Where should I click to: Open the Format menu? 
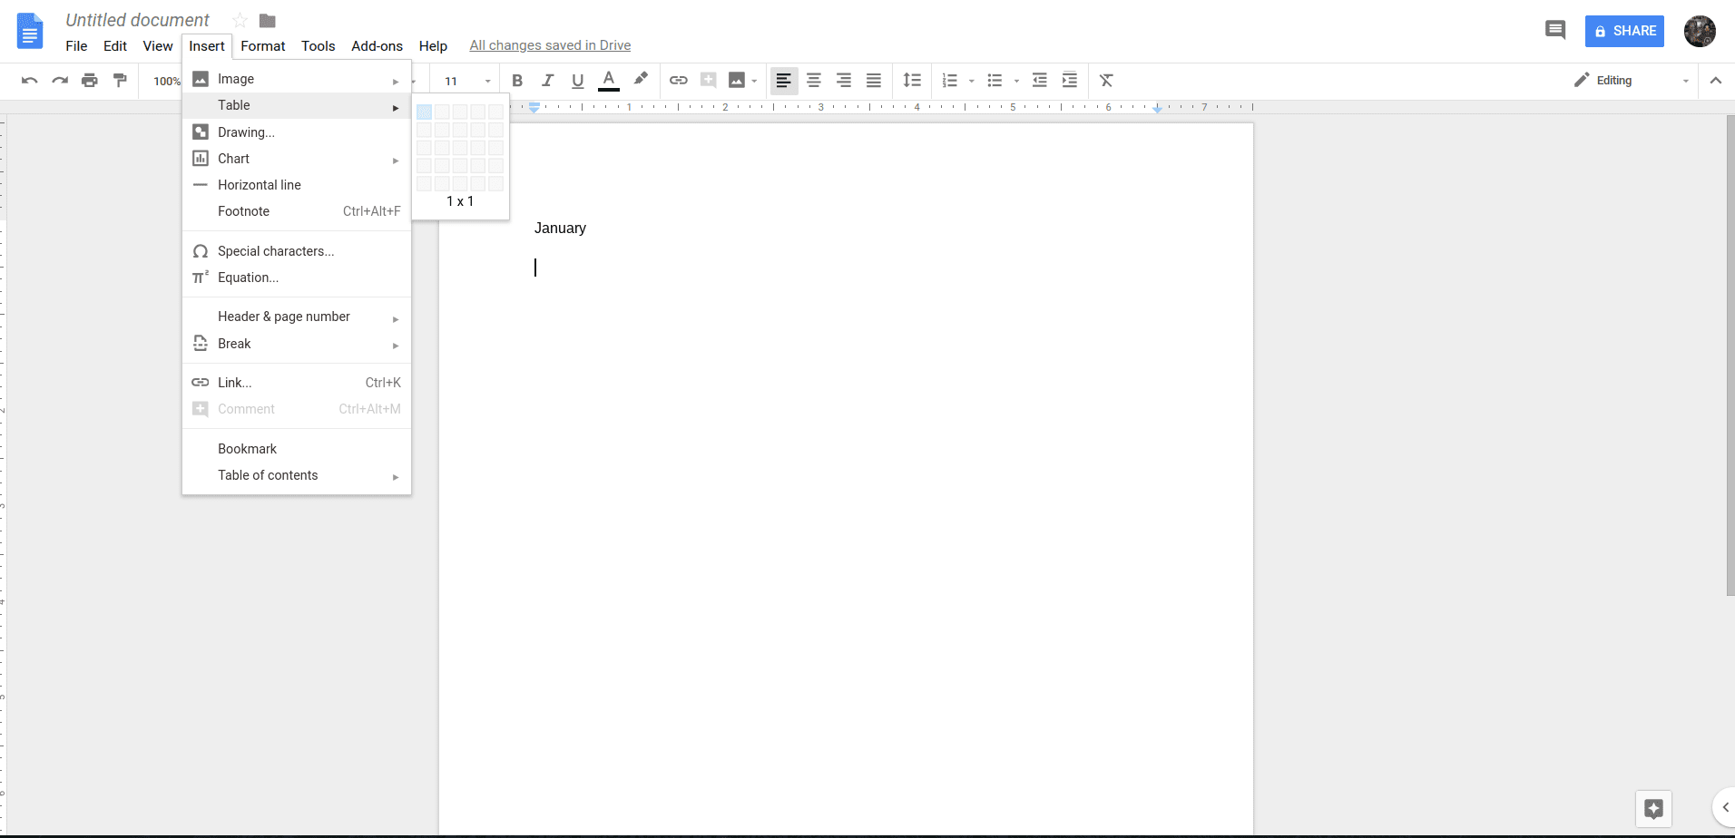tap(262, 45)
